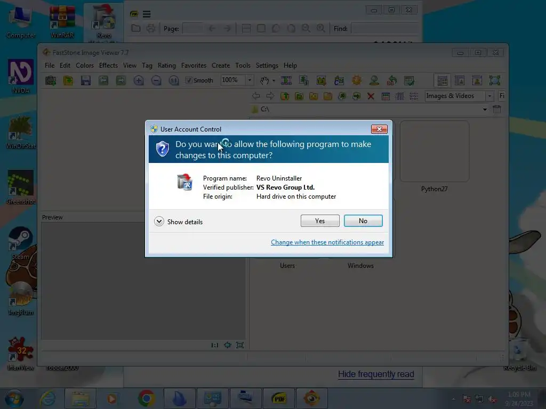This screenshot has height=409, width=546.
Task: Click the open file folder icon
Action: (x=68, y=81)
